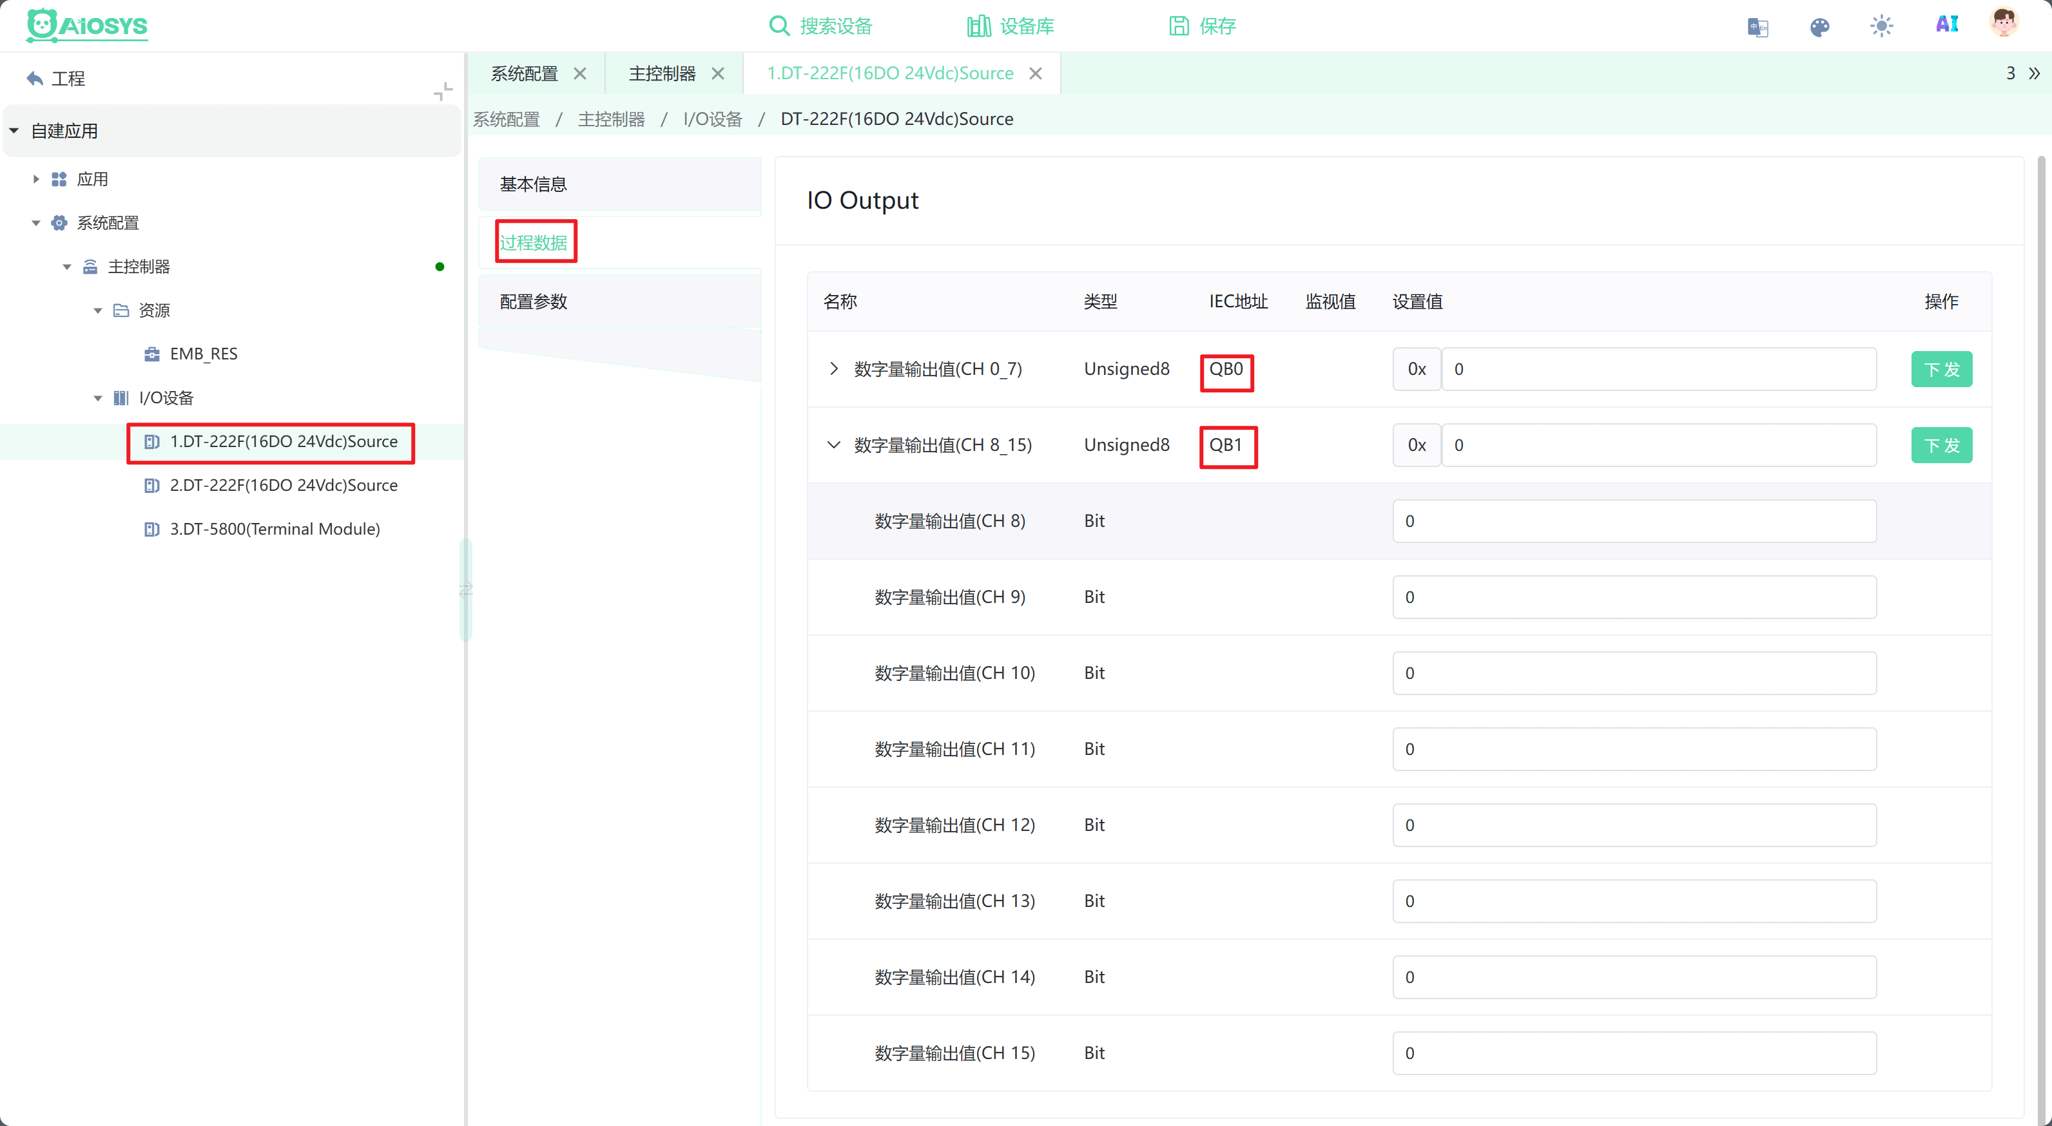Click the 应用 apps grid icon

[x=59, y=179]
